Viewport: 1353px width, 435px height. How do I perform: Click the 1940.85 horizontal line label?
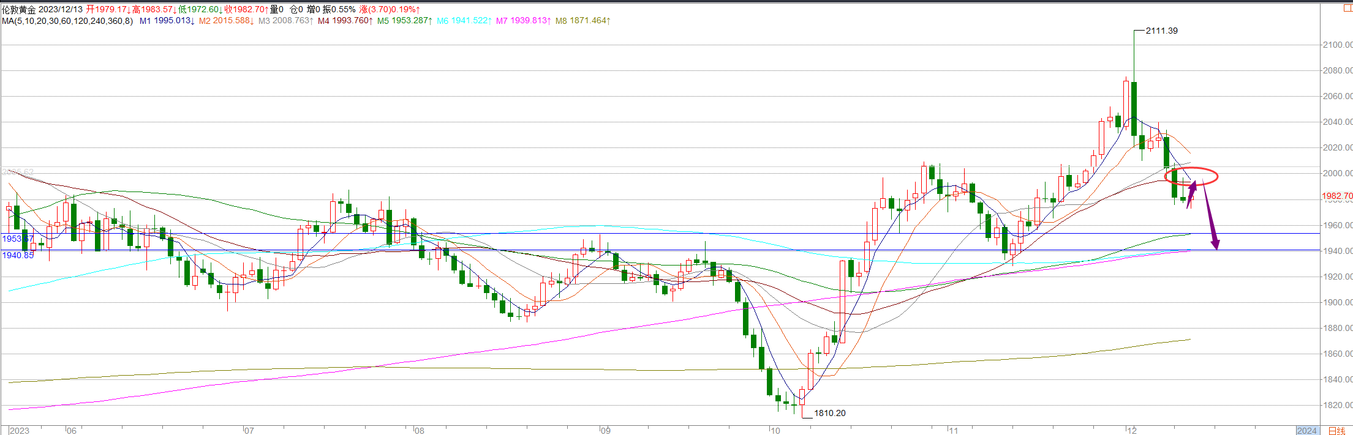[x=18, y=255]
